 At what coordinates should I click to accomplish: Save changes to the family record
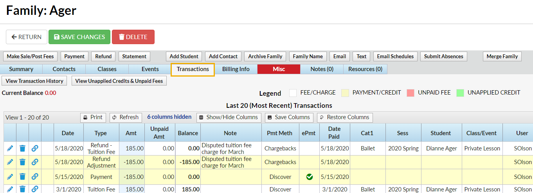(79, 37)
